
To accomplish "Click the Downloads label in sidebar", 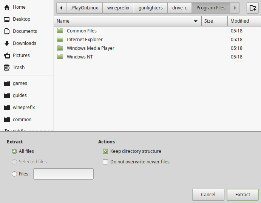I will click(x=25, y=43).
